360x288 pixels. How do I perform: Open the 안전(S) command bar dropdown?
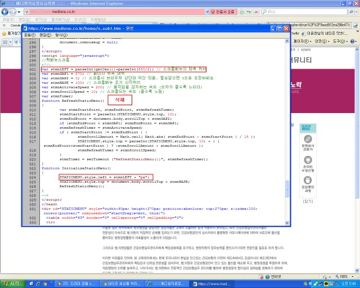[x=322, y=41]
